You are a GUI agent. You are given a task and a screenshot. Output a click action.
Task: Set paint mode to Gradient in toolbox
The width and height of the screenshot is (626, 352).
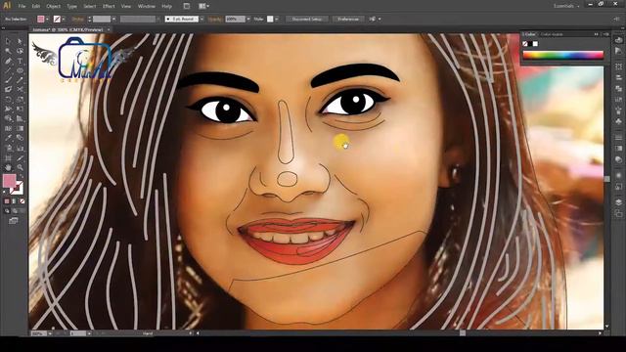point(14,201)
